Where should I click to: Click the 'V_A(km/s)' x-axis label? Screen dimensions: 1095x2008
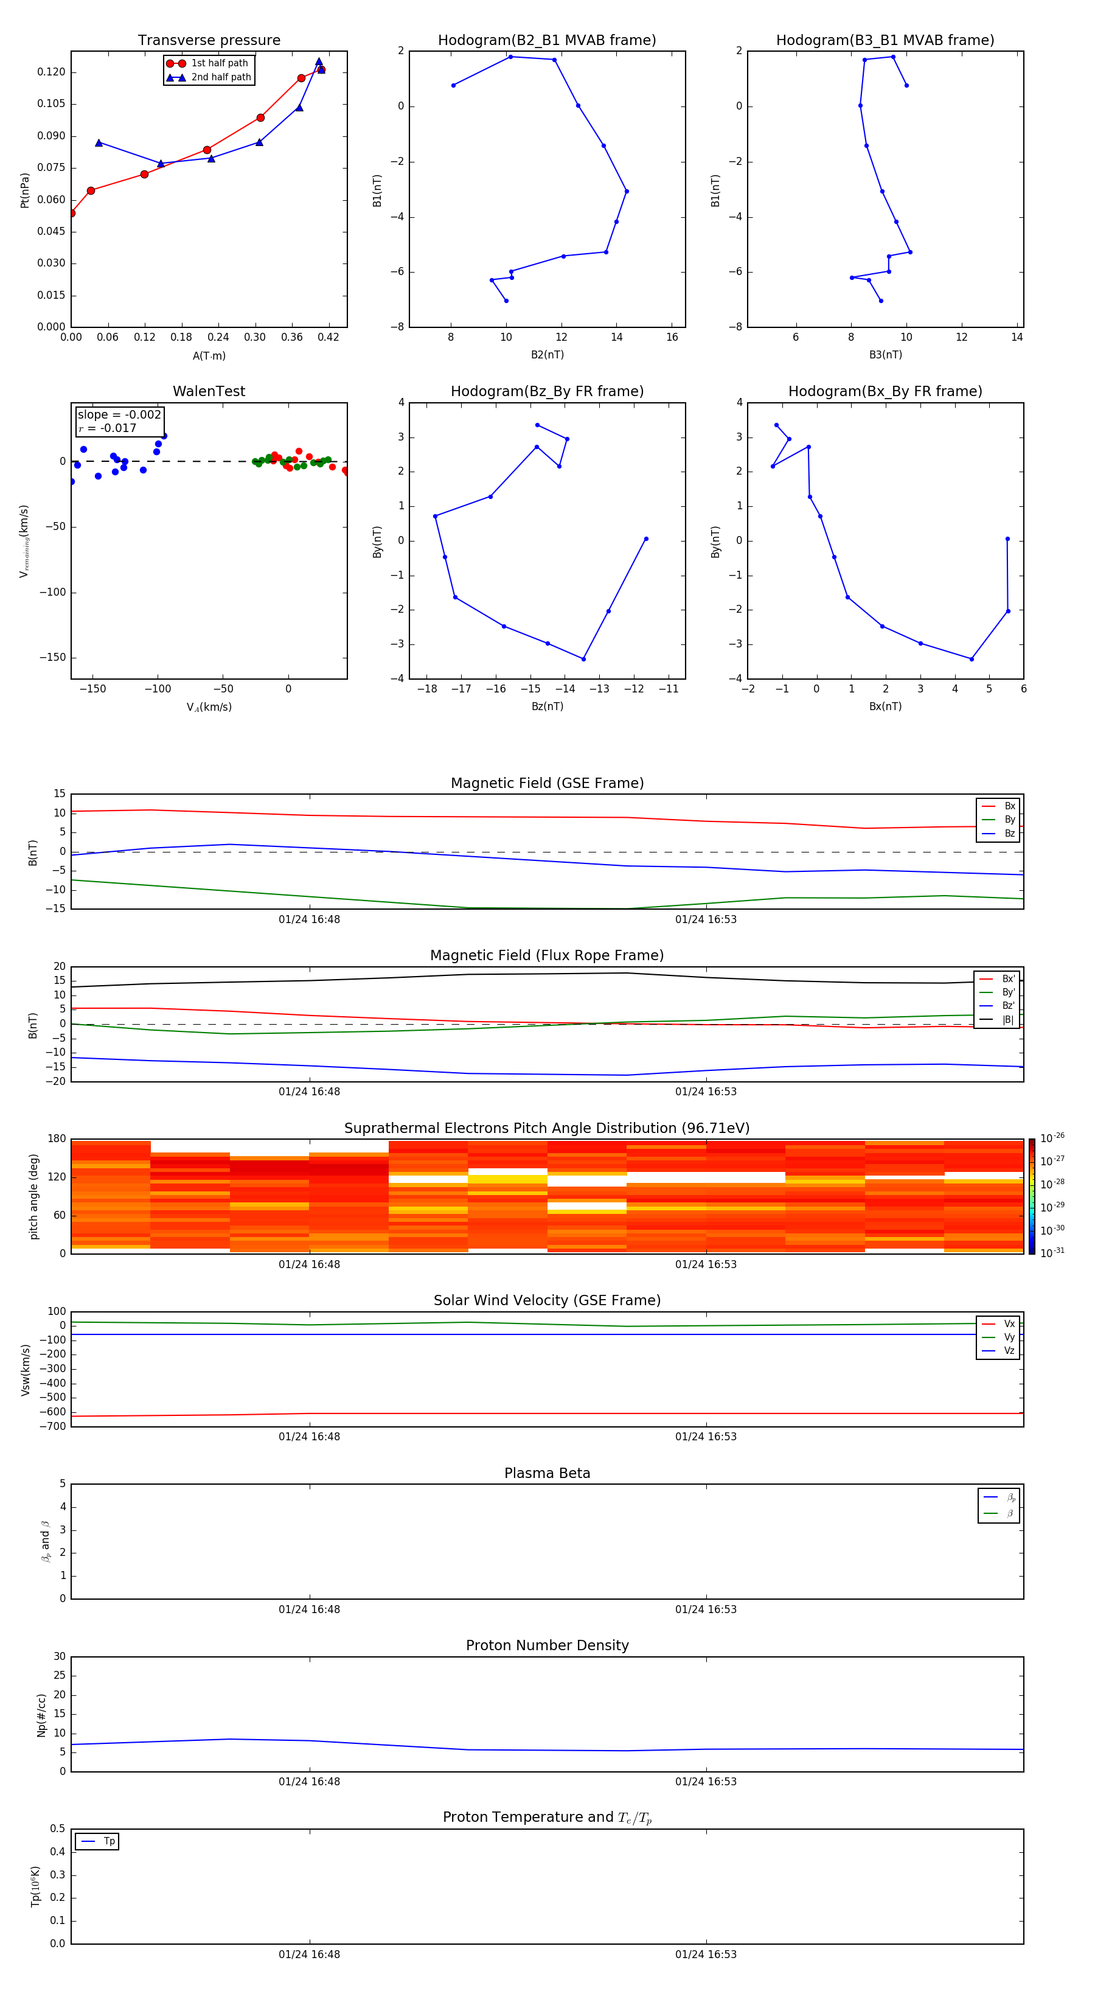pos(209,707)
